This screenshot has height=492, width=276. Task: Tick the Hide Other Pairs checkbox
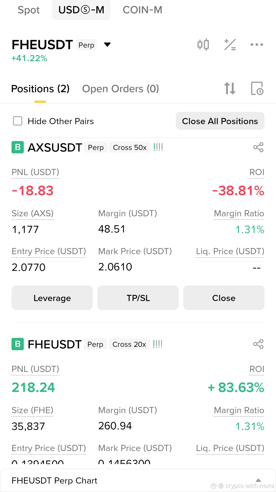[x=18, y=121]
